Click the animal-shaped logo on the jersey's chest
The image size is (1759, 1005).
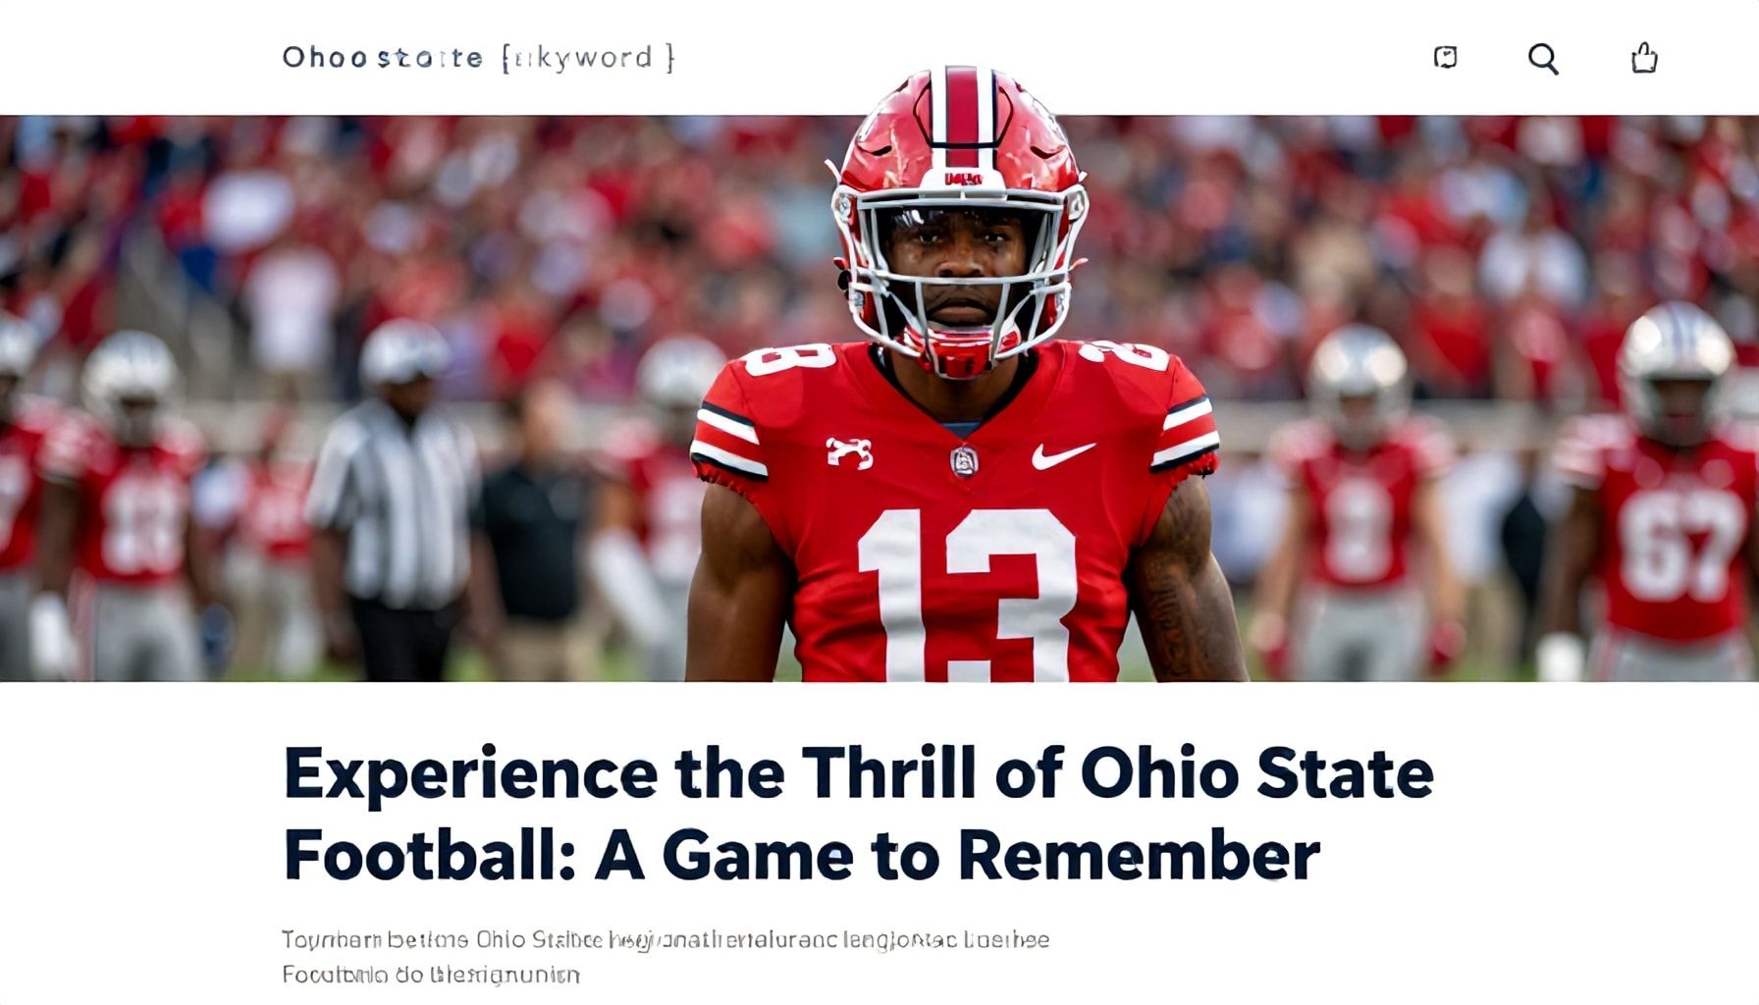coord(849,451)
